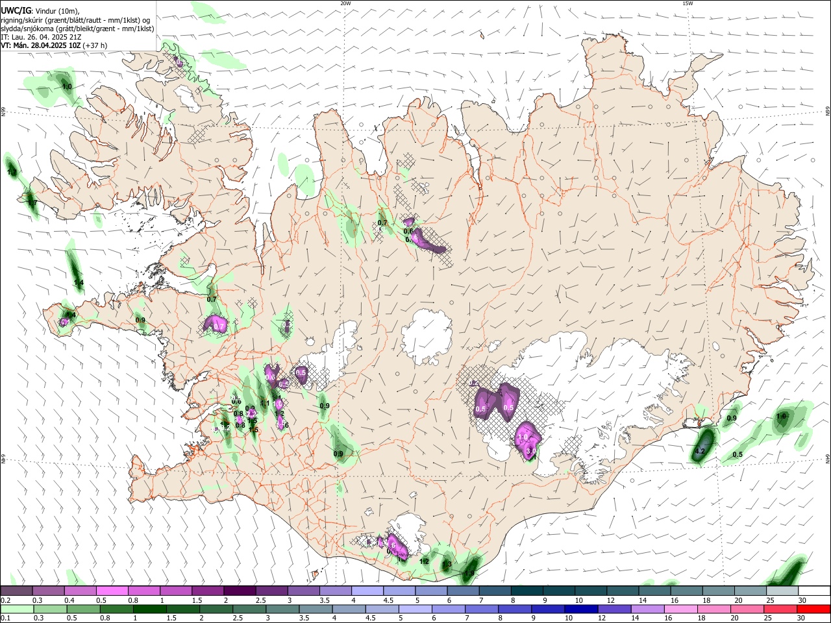Click the 'slydda/snjókoma' sleet and snow description line

point(78,29)
